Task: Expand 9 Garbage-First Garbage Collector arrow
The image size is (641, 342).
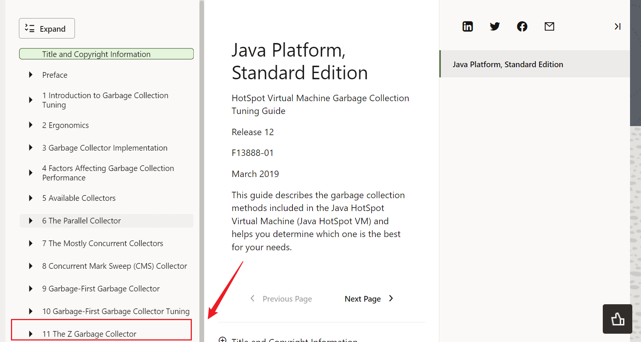Action: click(x=31, y=289)
